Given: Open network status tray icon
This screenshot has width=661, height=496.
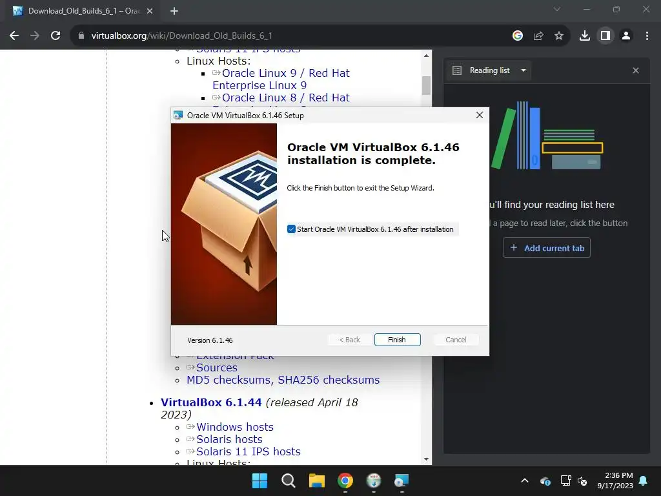Looking at the screenshot, I should (565, 480).
